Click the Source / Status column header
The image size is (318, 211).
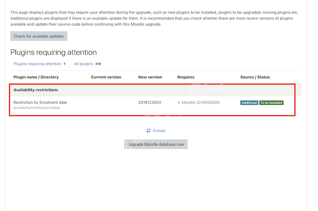pyautogui.click(x=255, y=77)
